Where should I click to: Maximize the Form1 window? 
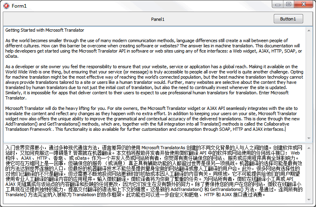click(289, 4)
